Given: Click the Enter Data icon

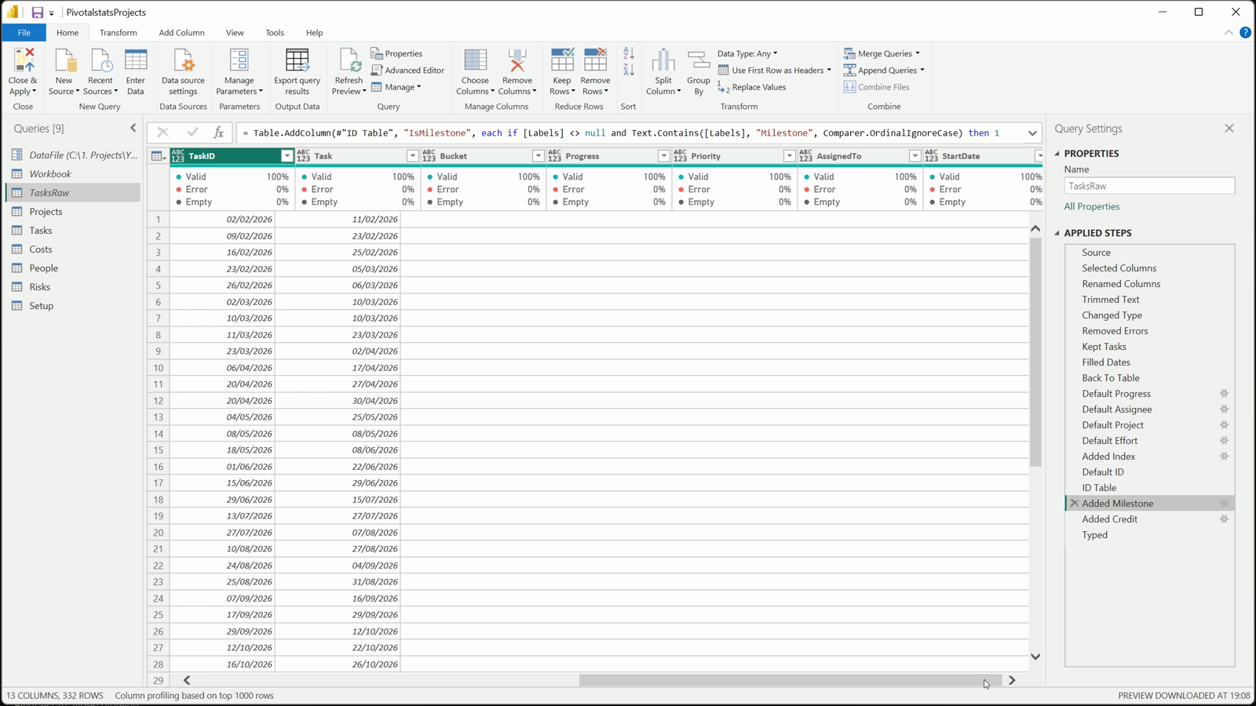Looking at the screenshot, I should [x=136, y=60].
